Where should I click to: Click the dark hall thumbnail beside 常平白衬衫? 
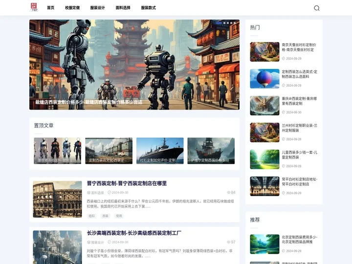(264, 186)
